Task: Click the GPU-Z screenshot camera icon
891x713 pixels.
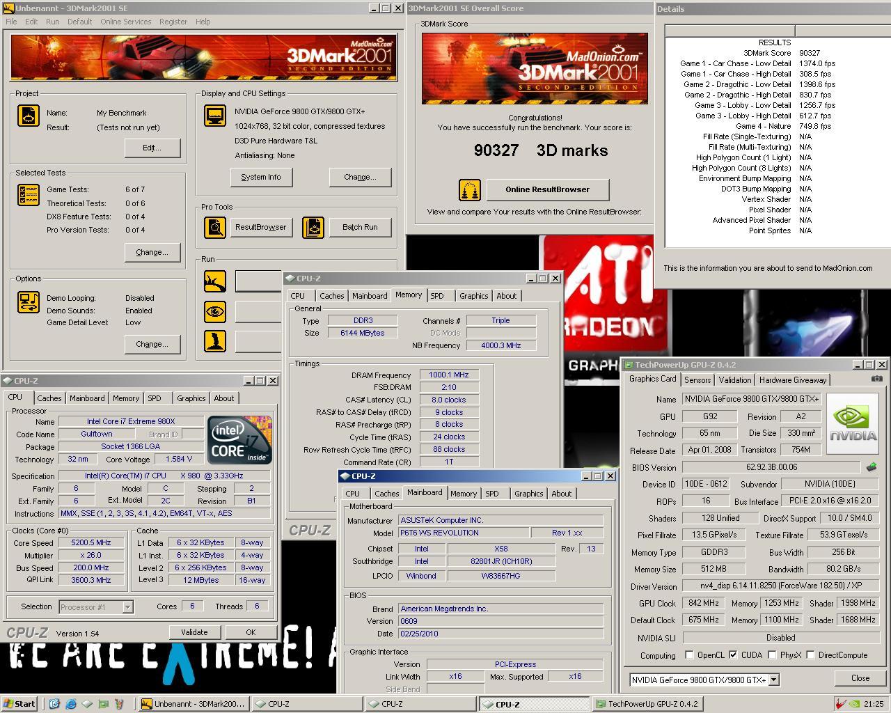Action: [876, 379]
